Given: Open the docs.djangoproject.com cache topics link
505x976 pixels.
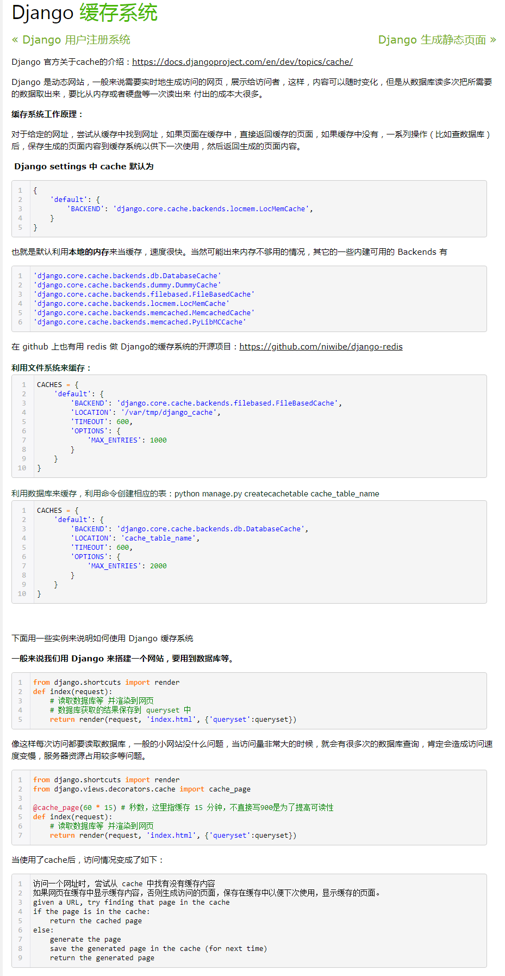Looking at the screenshot, I should (x=242, y=62).
